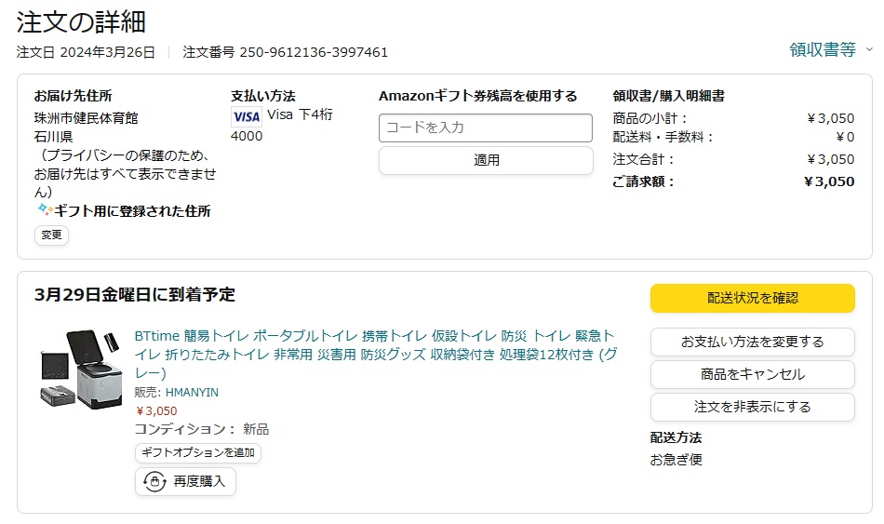The height and width of the screenshot is (524, 884).
Task: Hide the order with the 注文を非表示にする button
Action: (x=752, y=407)
